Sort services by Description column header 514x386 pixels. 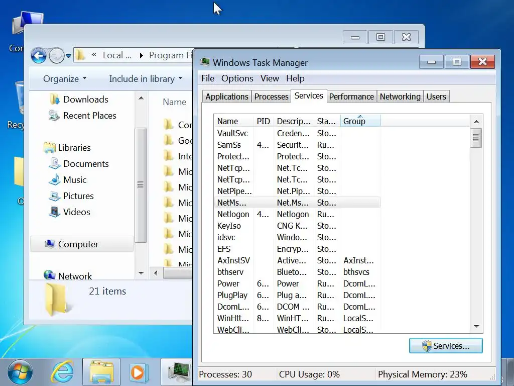294,121
